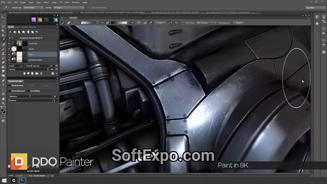Toggle visibility of Scratched Metal layer
This screenshot has height=184, width=327.
coord(9,59)
